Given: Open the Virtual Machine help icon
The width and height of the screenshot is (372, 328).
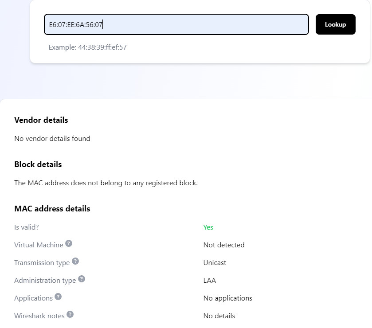Looking at the screenshot, I should (x=69, y=243).
